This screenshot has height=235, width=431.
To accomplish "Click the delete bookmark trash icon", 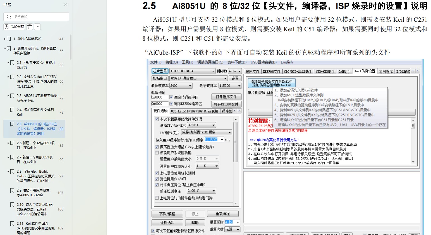I will point(29,26).
